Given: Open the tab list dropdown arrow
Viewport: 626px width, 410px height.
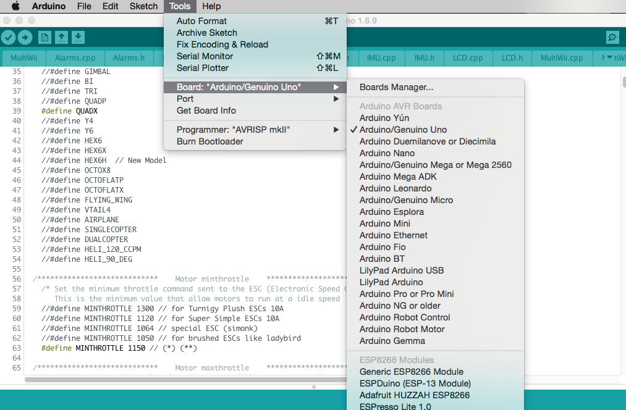Looking at the screenshot, I should click(x=610, y=58).
